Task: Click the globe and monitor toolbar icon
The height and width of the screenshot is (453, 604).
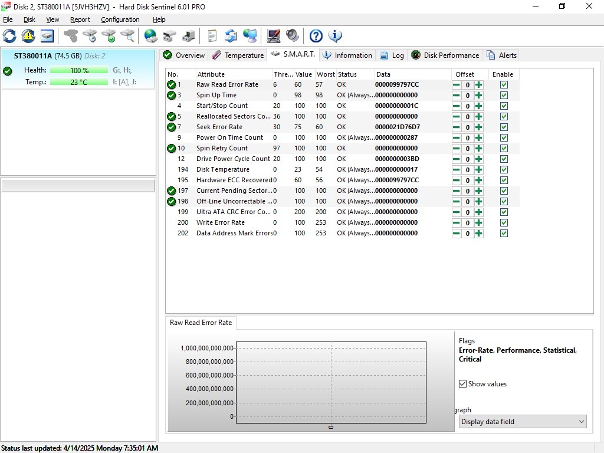Action: coord(250,36)
